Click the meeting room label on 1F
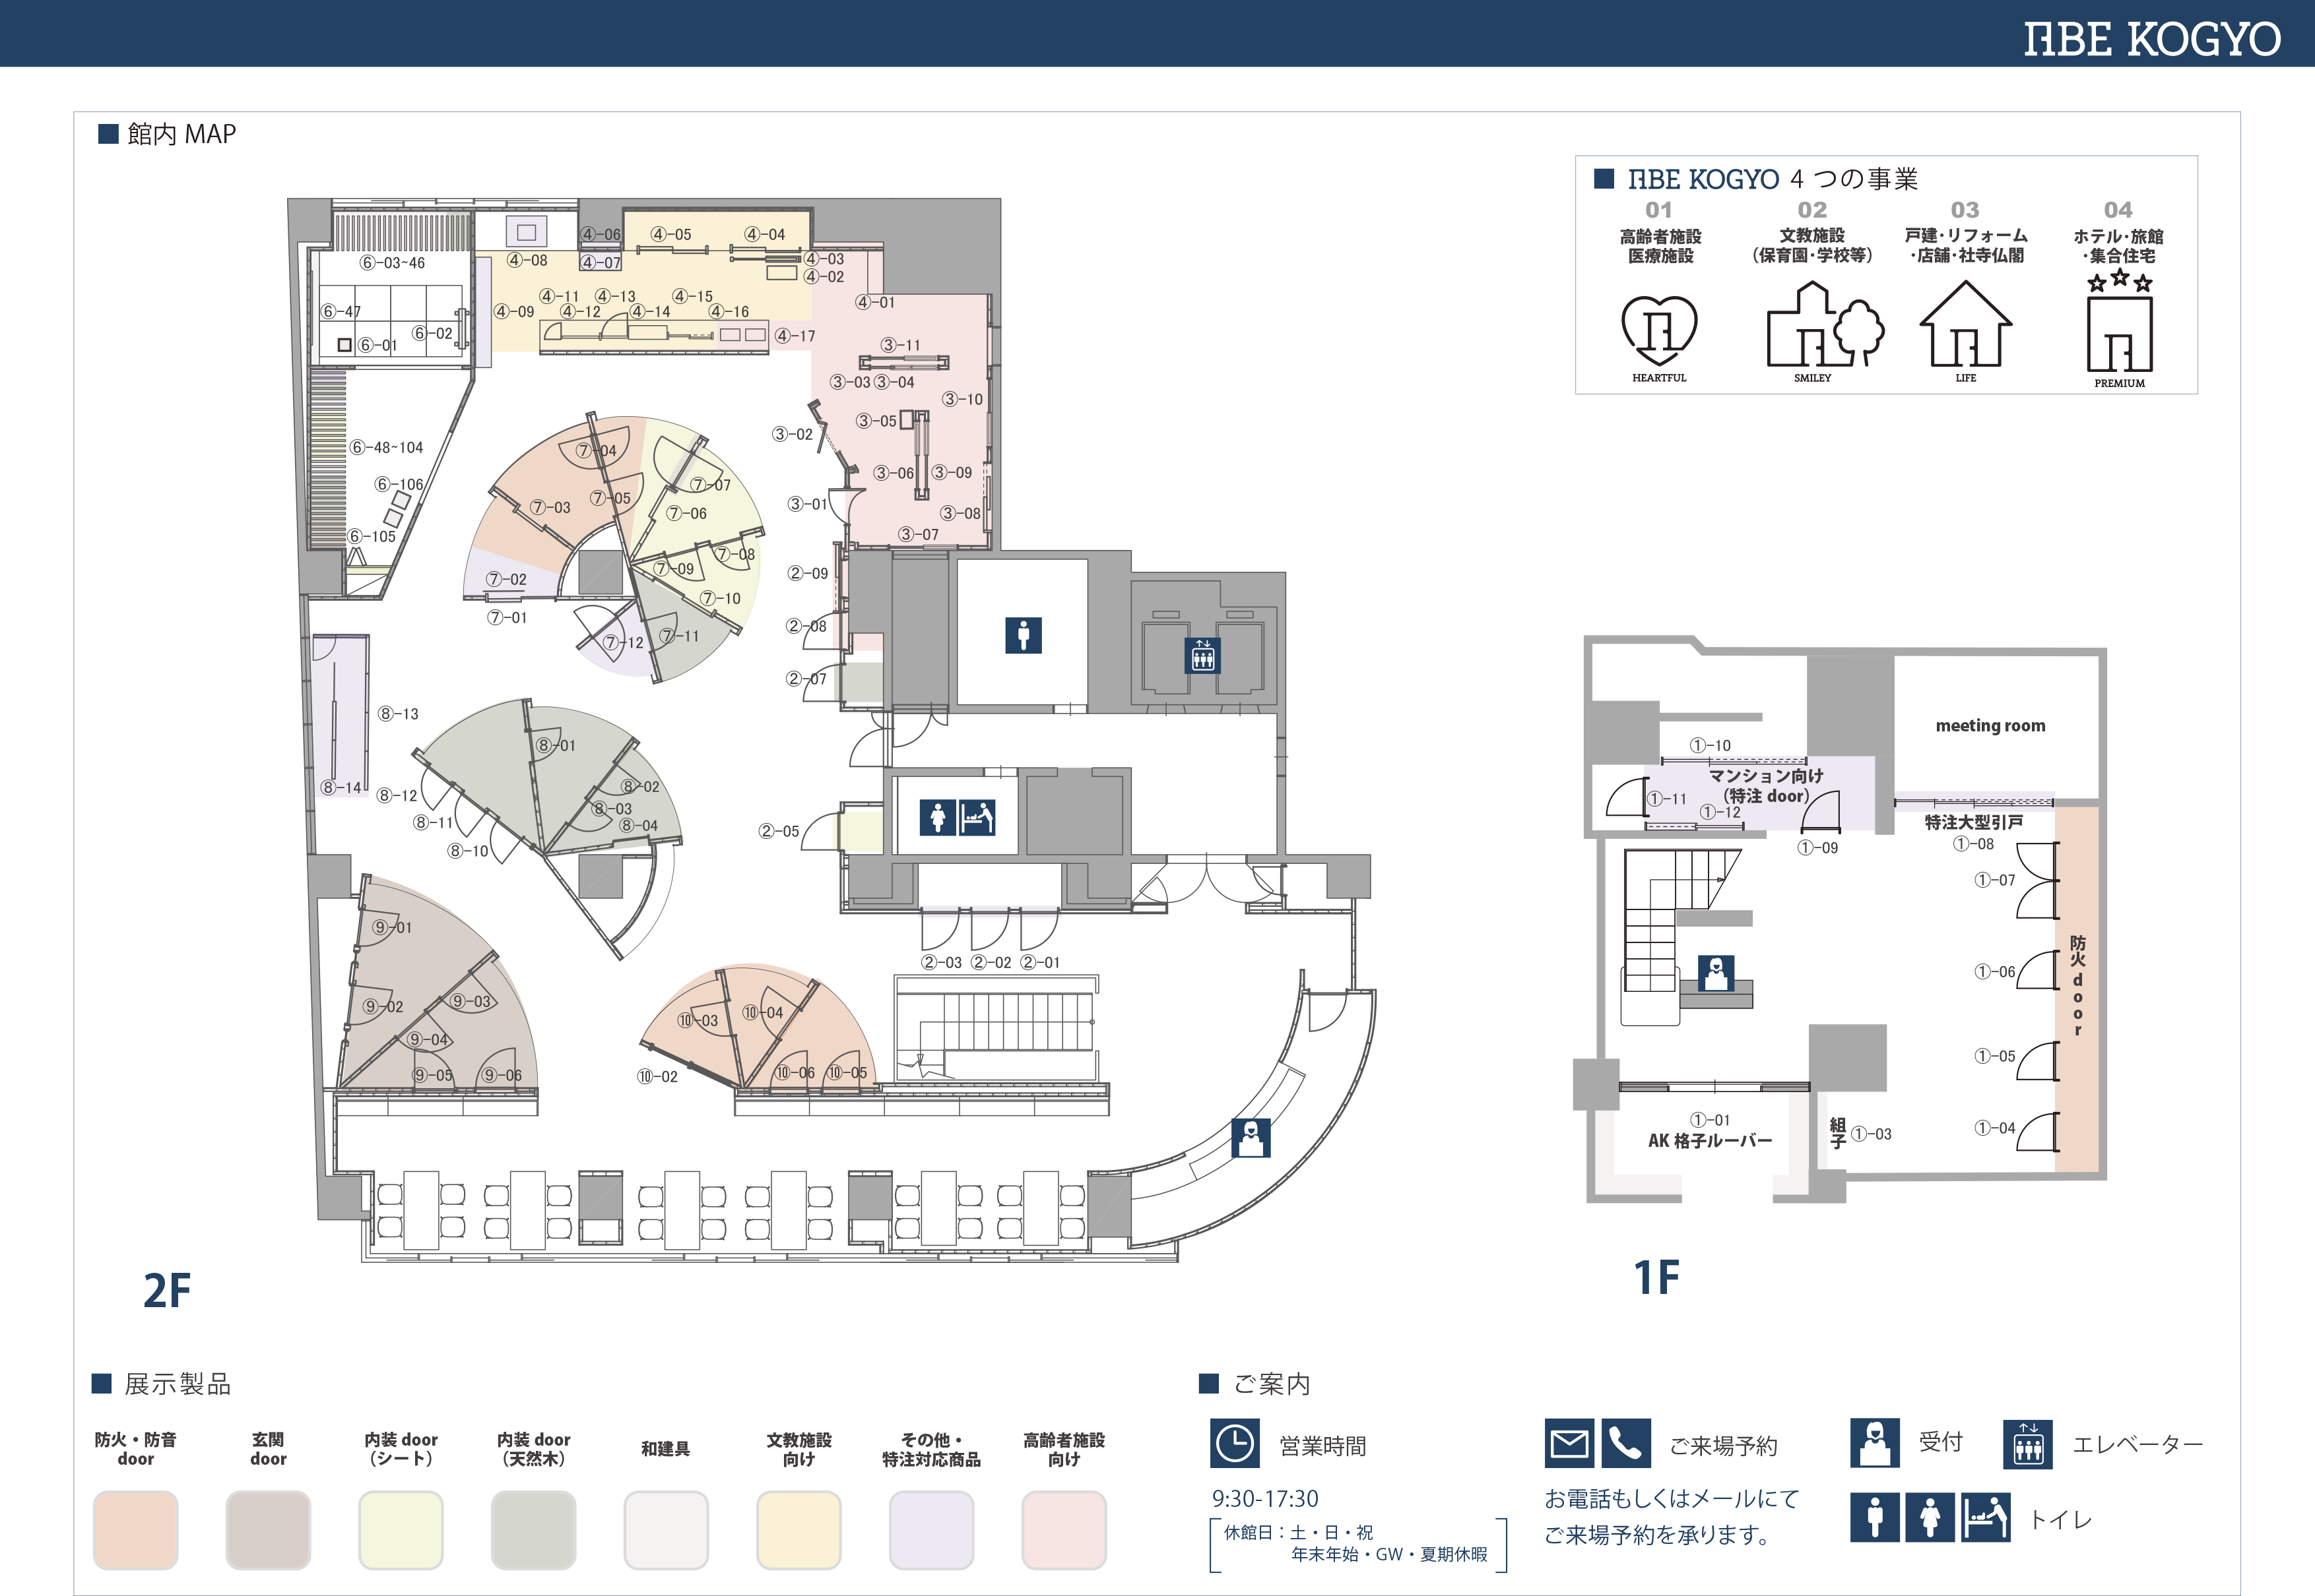Screen dimensions: 2315x1596 1990,726
